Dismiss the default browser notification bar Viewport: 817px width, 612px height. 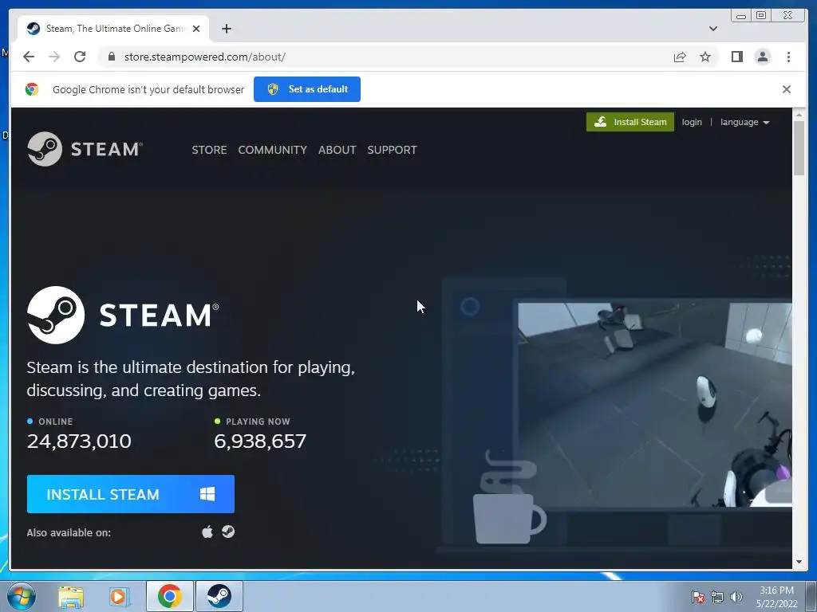click(x=786, y=89)
